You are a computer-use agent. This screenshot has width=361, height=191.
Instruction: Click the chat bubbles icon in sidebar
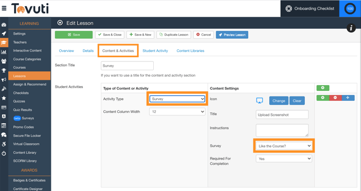click(4, 135)
